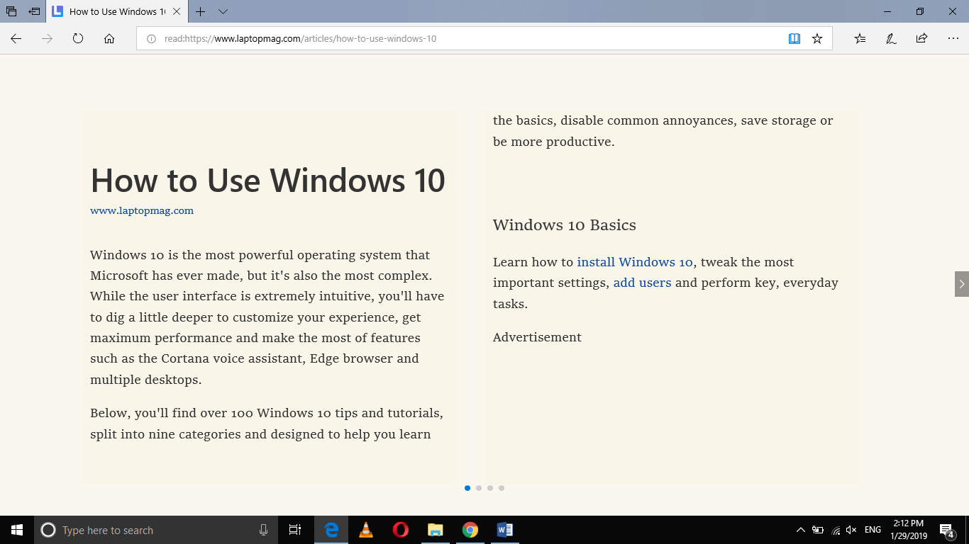The width and height of the screenshot is (969, 544).
Task: Open Task View in taskbar
Action: coord(295,530)
